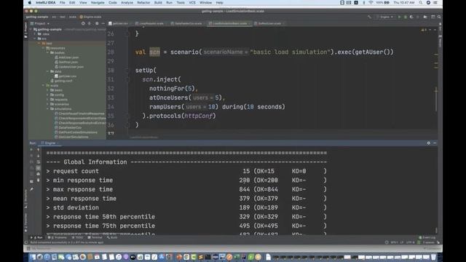Click the editor vertical scrollbar thumb
The height and width of the screenshot is (262, 466).
436,100
